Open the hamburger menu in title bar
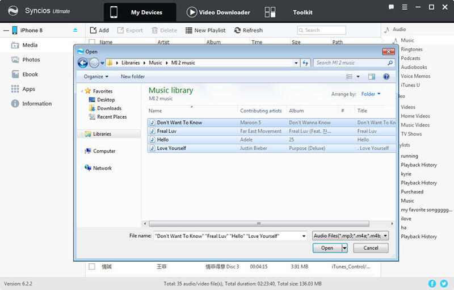Image resolution: width=454 pixels, height=290 pixels. [405, 7]
